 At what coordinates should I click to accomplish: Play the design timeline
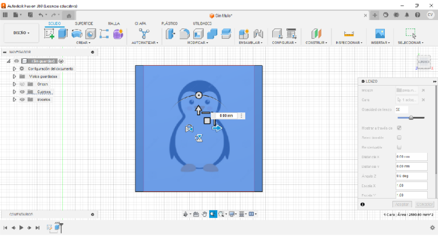pos(21,228)
